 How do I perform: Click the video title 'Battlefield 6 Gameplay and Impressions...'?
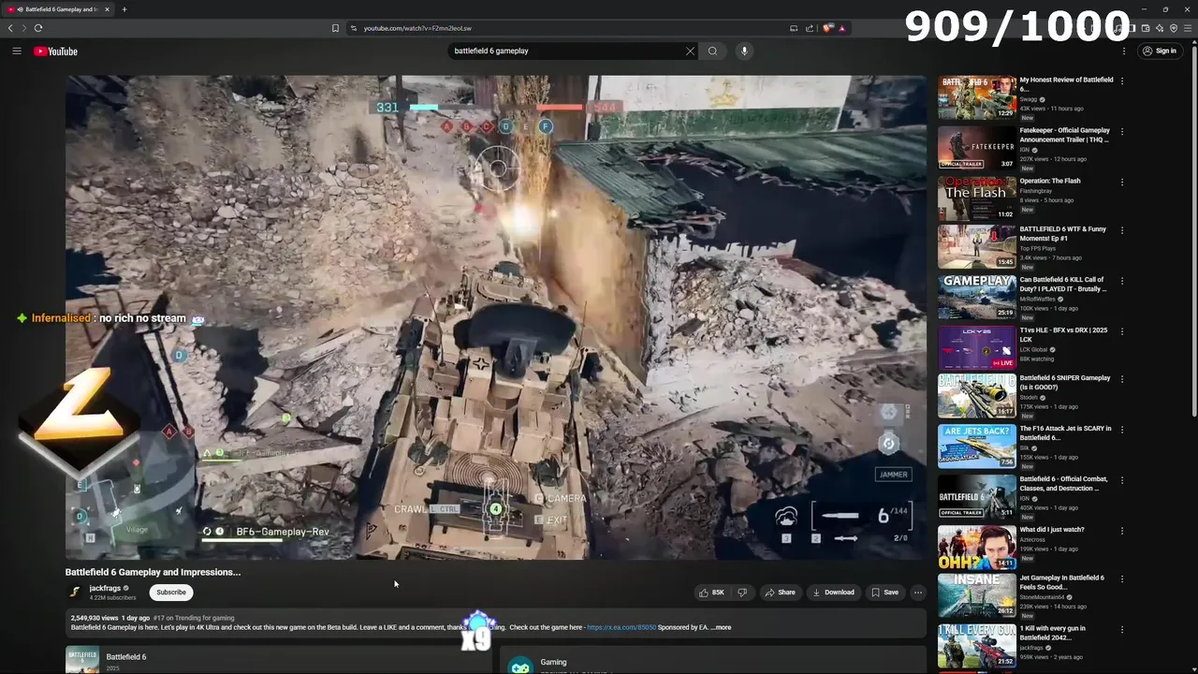(153, 572)
